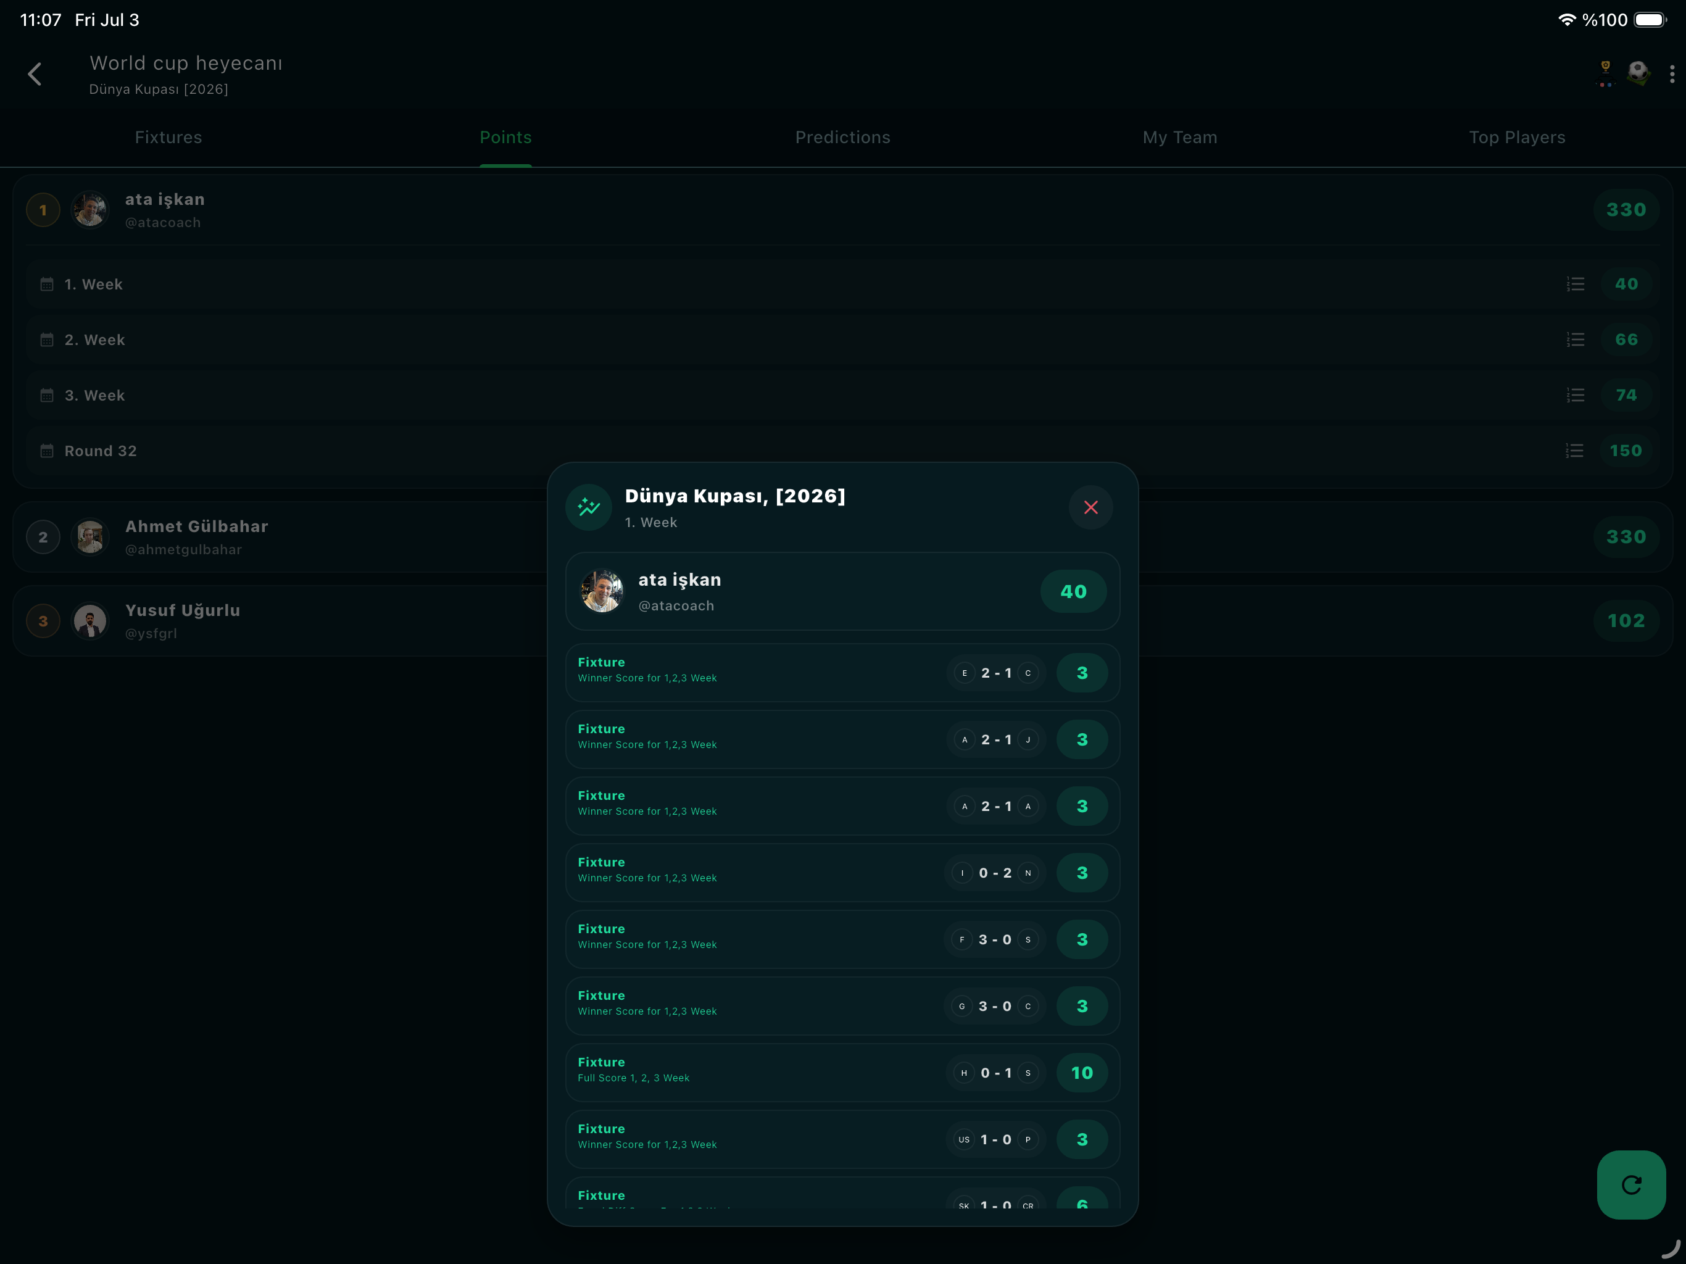Select the US 1-0 P fixture row
The width and height of the screenshot is (1686, 1264).
point(842,1139)
